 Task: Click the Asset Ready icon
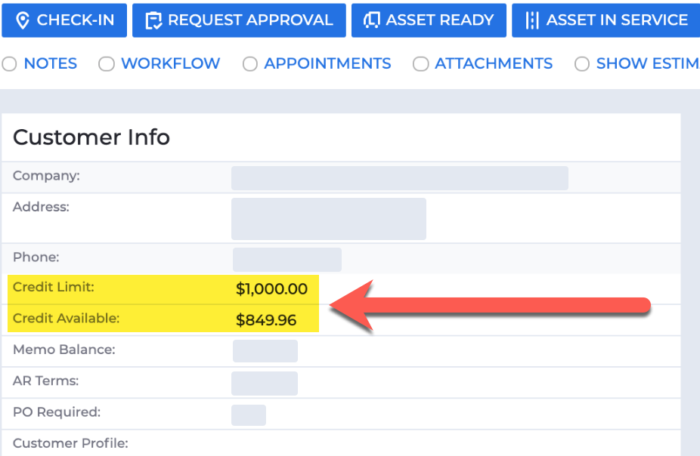pyautogui.click(x=371, y=20)
